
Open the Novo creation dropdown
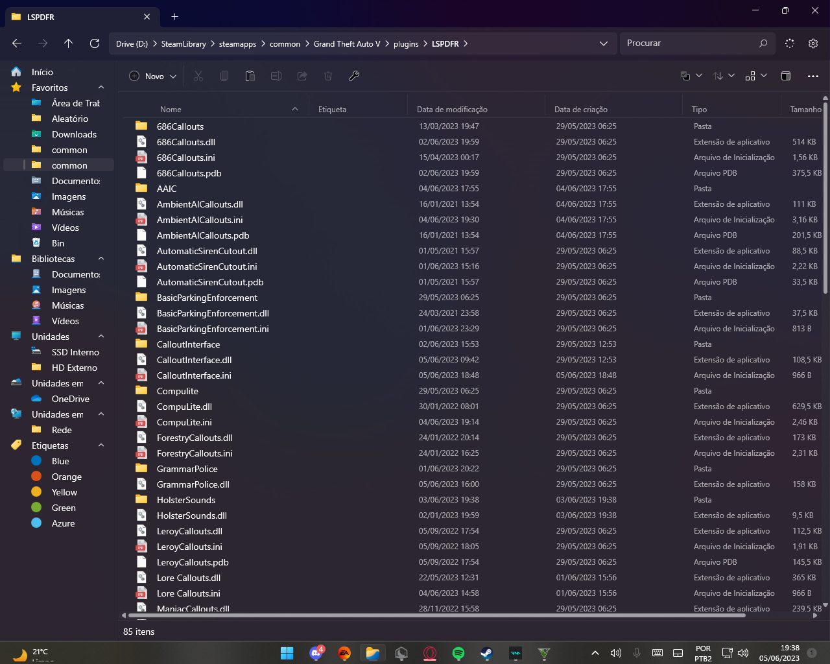tap(153, 76)
